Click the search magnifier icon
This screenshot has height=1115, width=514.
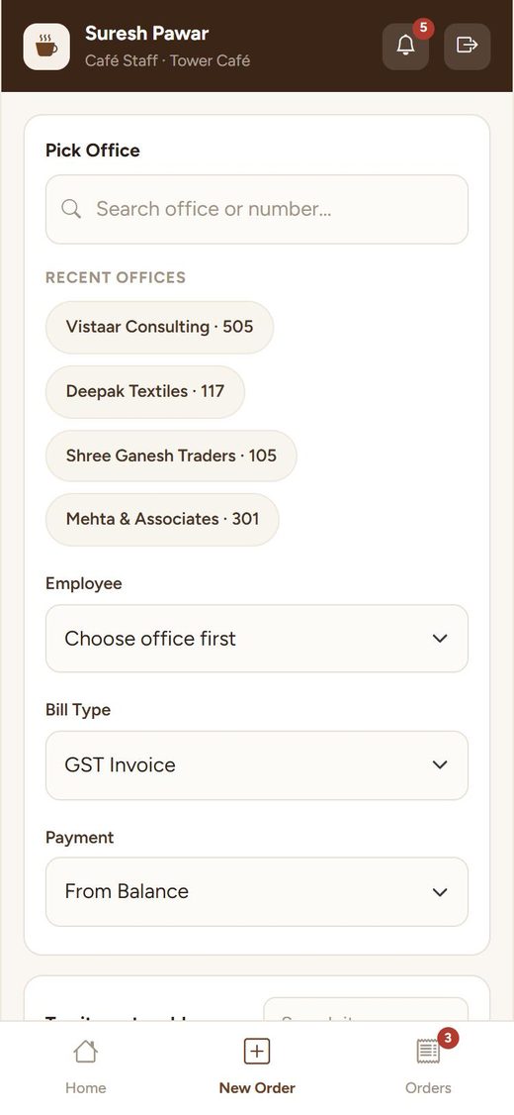click(71, 209)
